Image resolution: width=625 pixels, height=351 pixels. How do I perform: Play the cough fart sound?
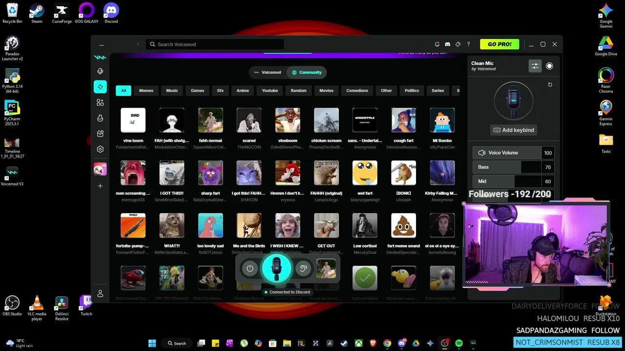tap(403, 120)
